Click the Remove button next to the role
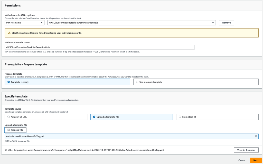This screenshot has width=263, height=164. [226, 23]
